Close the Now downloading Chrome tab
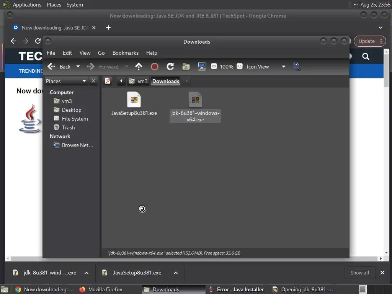 94,28
